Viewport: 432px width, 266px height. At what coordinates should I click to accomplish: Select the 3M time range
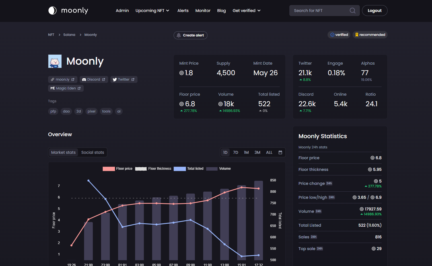(257, 152)
